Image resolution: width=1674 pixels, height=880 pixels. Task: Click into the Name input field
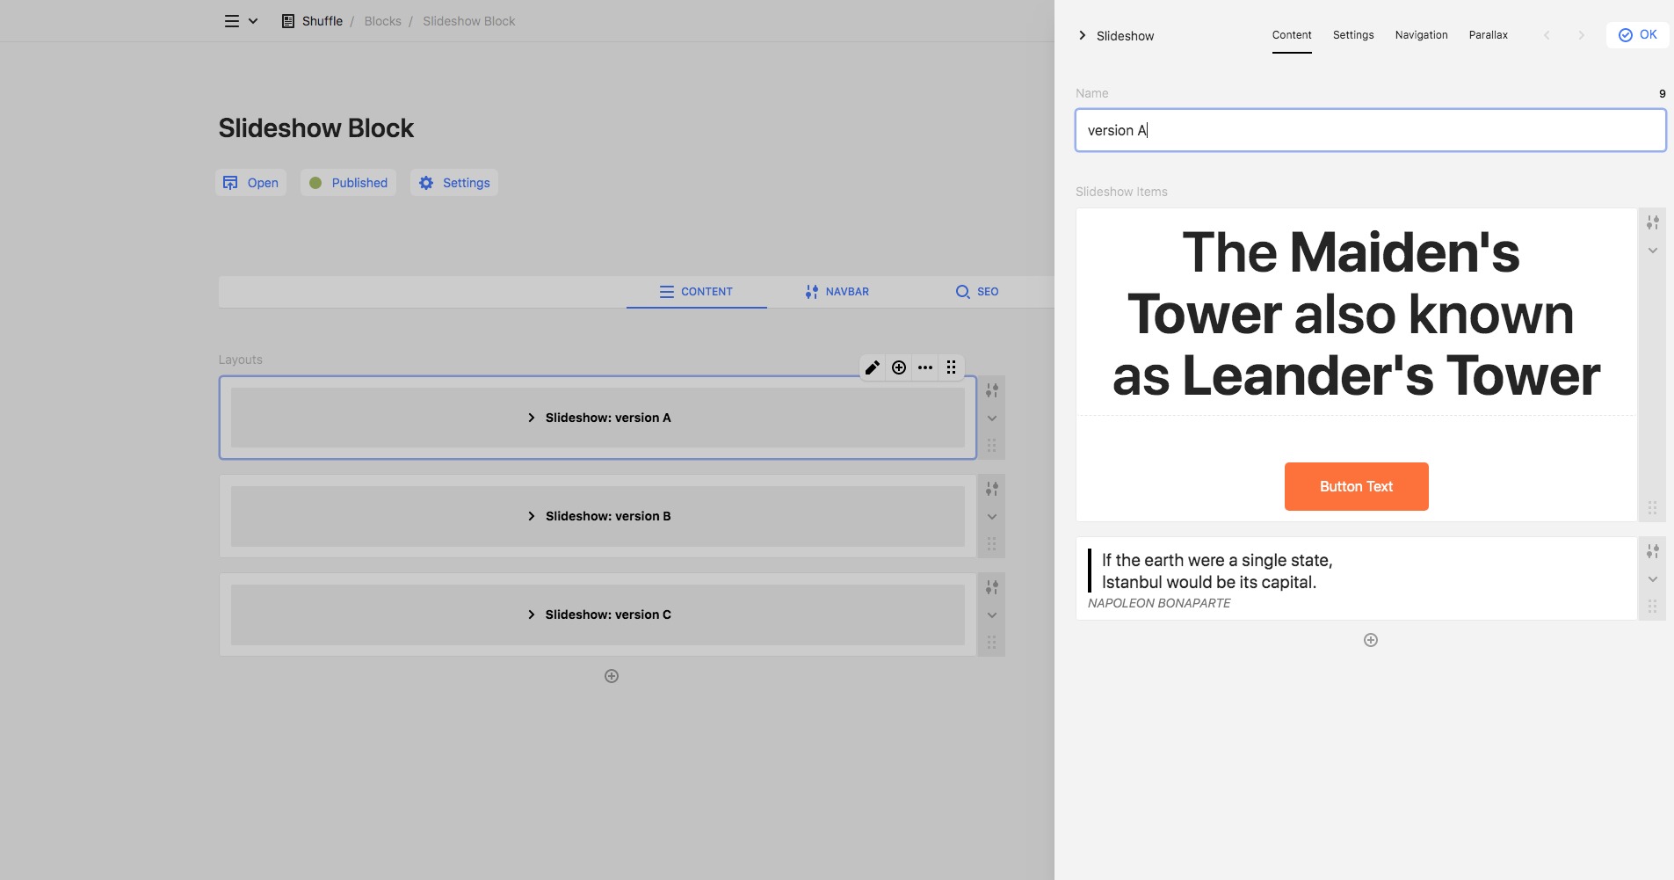1370,131
